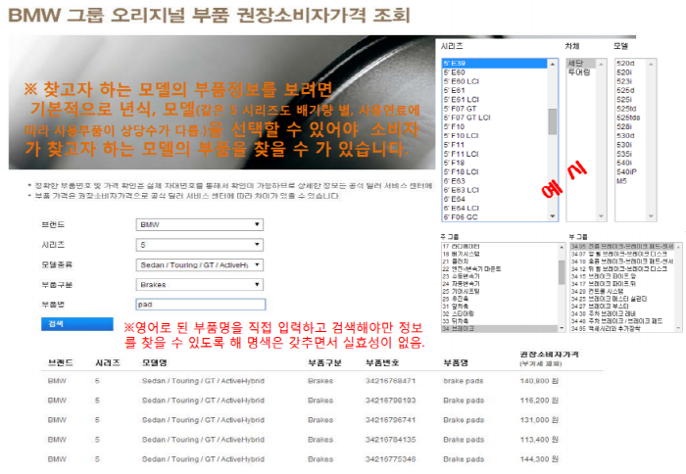The width and height of the screenshot is (686, 474).
Task: Select 5' E60 in the series list
Action: point(494,72)
